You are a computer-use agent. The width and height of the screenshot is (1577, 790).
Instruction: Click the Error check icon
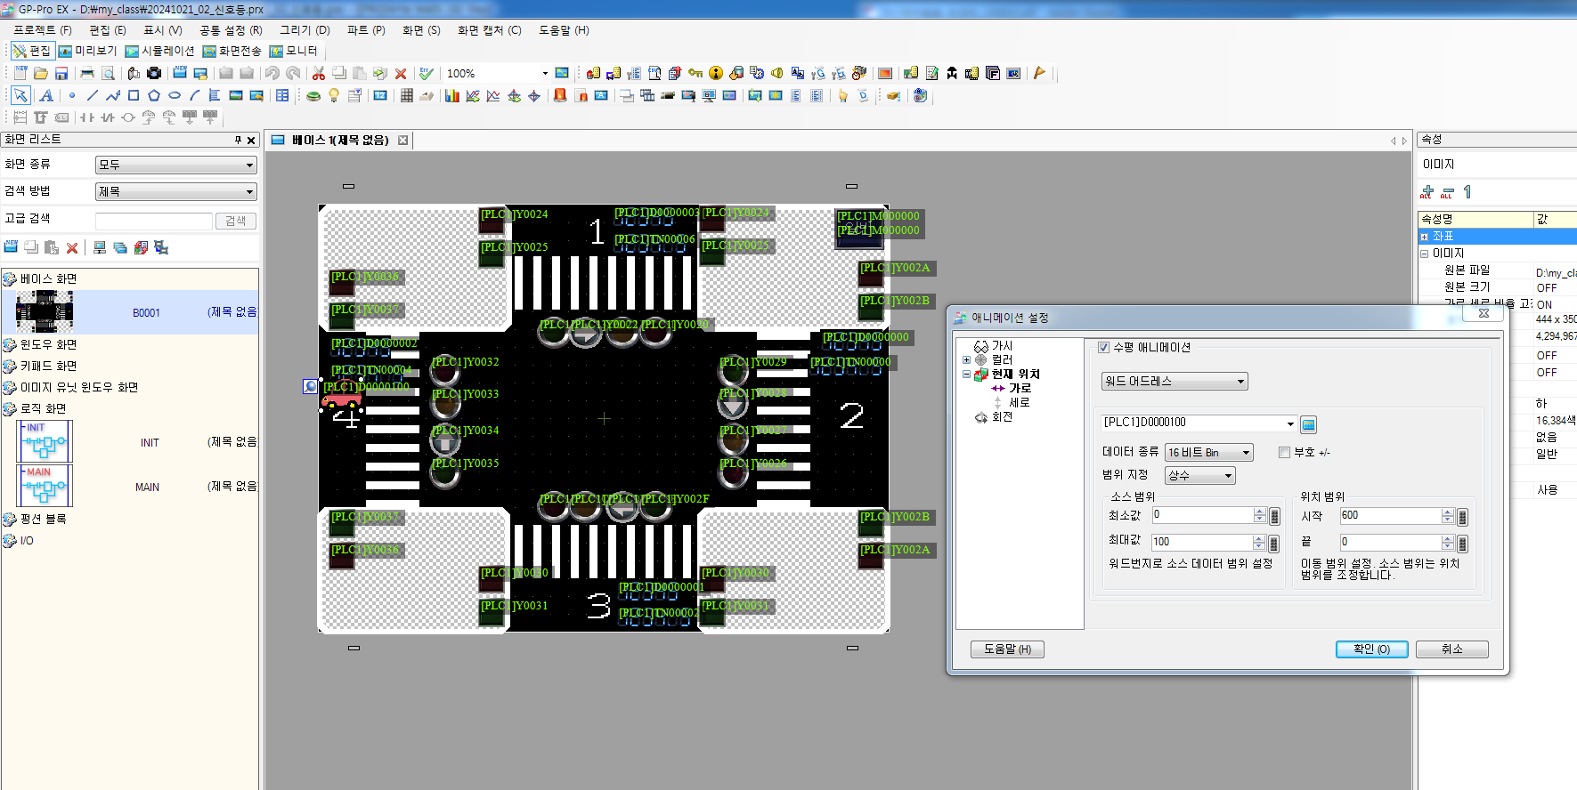click(427, 73)
